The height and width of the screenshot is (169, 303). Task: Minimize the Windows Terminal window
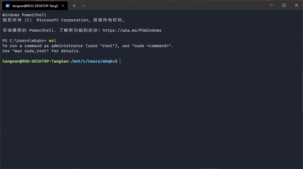pos(271,5)
